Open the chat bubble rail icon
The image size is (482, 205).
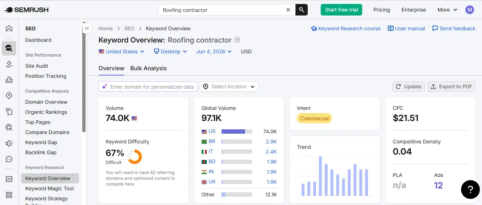click(9, 159)
